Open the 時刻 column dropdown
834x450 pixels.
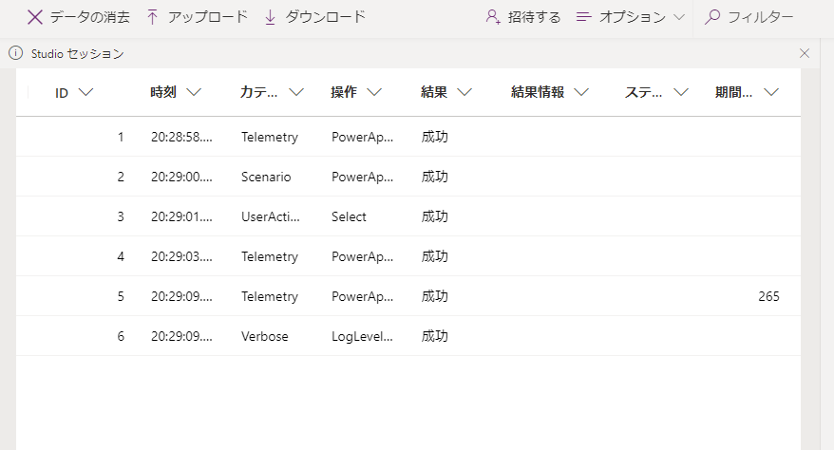coord(194,92)
